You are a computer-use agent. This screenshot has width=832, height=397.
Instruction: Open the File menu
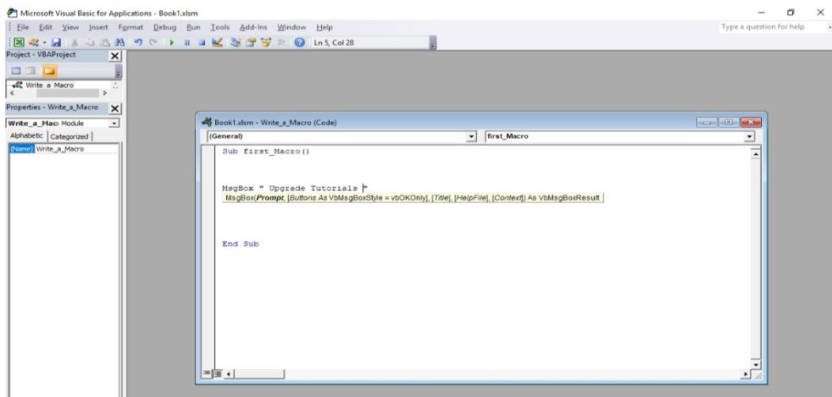pos(23,27)
